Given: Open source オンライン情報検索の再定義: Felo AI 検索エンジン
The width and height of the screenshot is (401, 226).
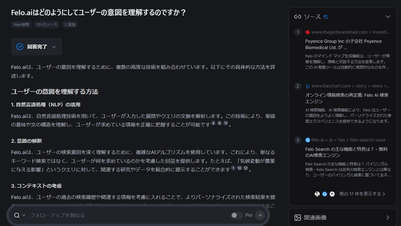Looking at the screenshot, I should 347,98.
